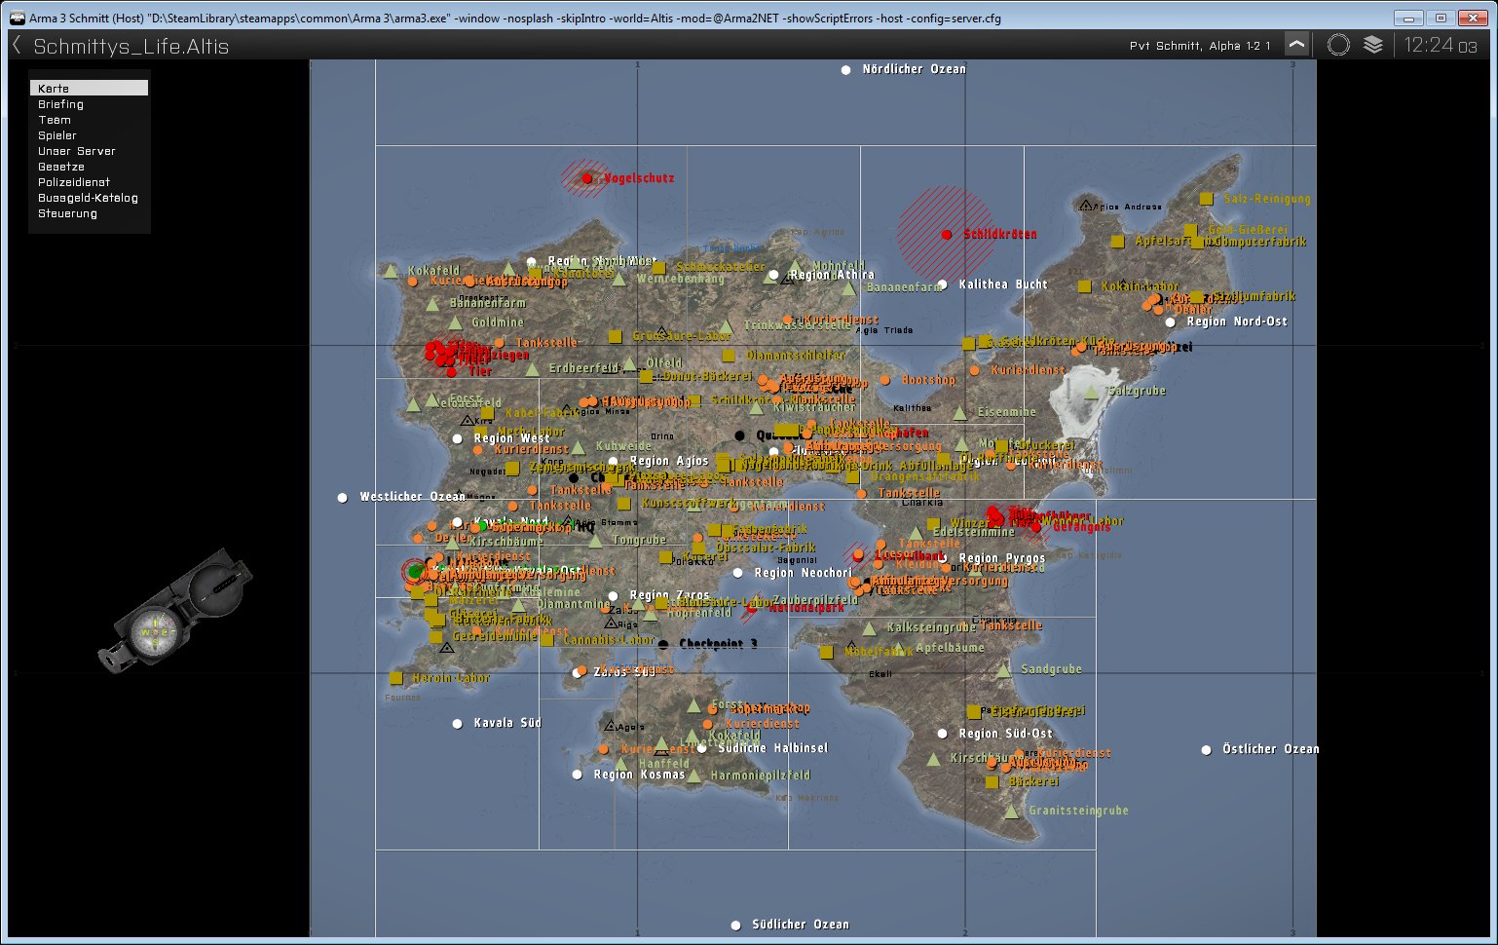Screen dimensions: 1498x945
Task: Click the Harmoniepilzfeld triangle marker
Action: (693, 776)
